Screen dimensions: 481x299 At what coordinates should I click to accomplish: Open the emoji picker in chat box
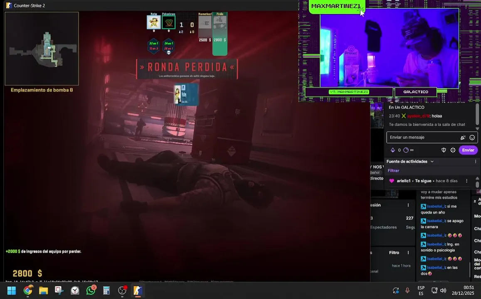coord(472,137)
